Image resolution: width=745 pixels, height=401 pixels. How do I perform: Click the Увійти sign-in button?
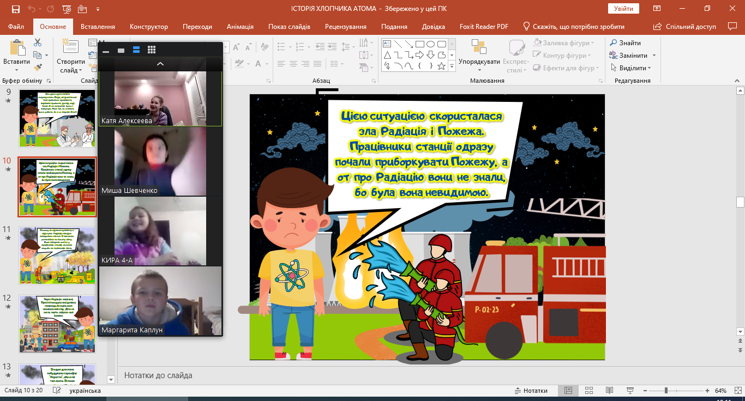point(623,9)
